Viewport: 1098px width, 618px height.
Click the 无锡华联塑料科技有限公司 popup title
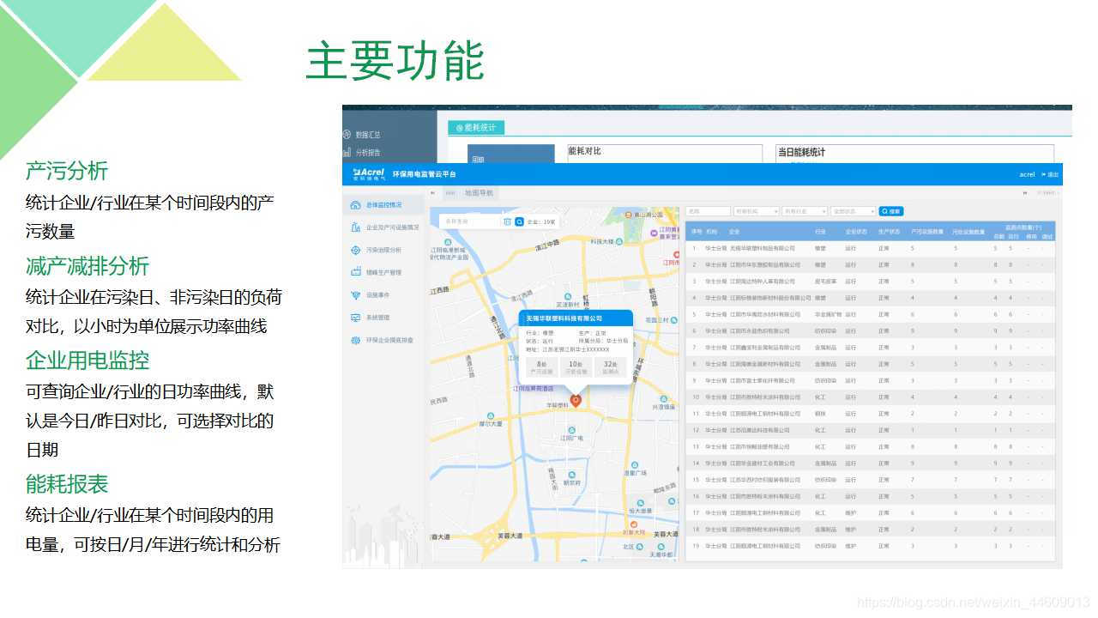564,318
